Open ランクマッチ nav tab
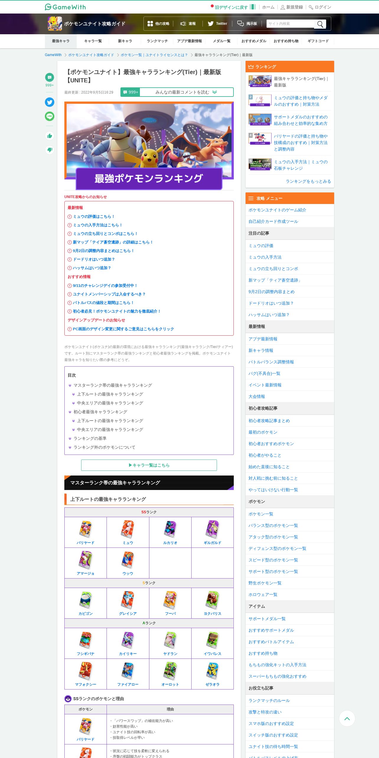This screenshot has width=379, height=758. click(157, 41)
